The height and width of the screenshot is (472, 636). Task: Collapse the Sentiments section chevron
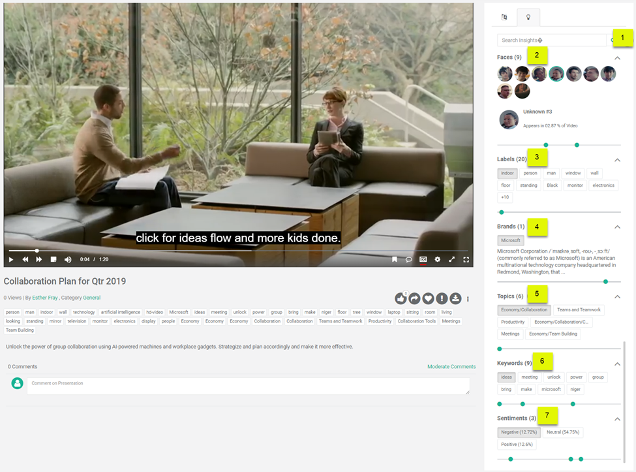(617, 419)
